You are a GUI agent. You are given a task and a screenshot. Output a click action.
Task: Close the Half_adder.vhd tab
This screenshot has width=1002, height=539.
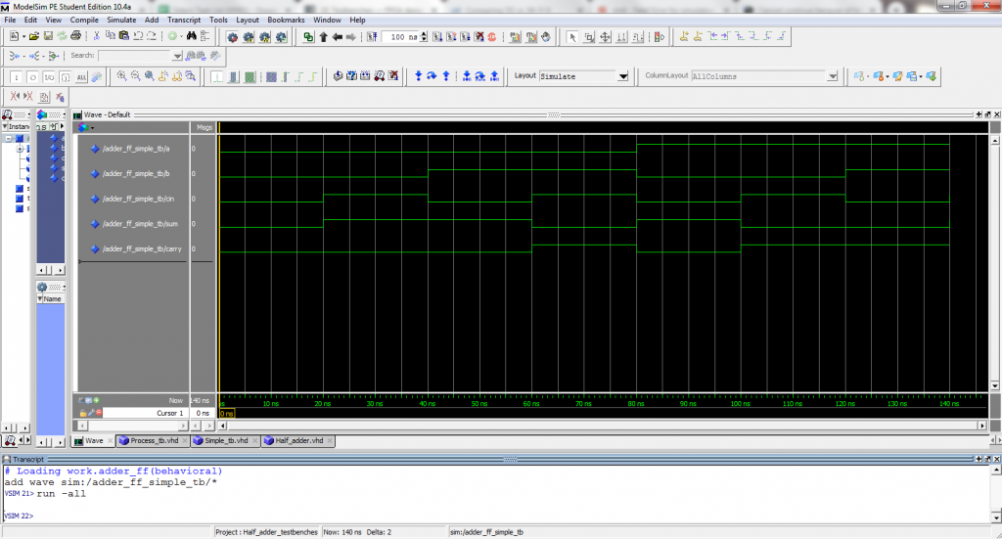[330, 440]
